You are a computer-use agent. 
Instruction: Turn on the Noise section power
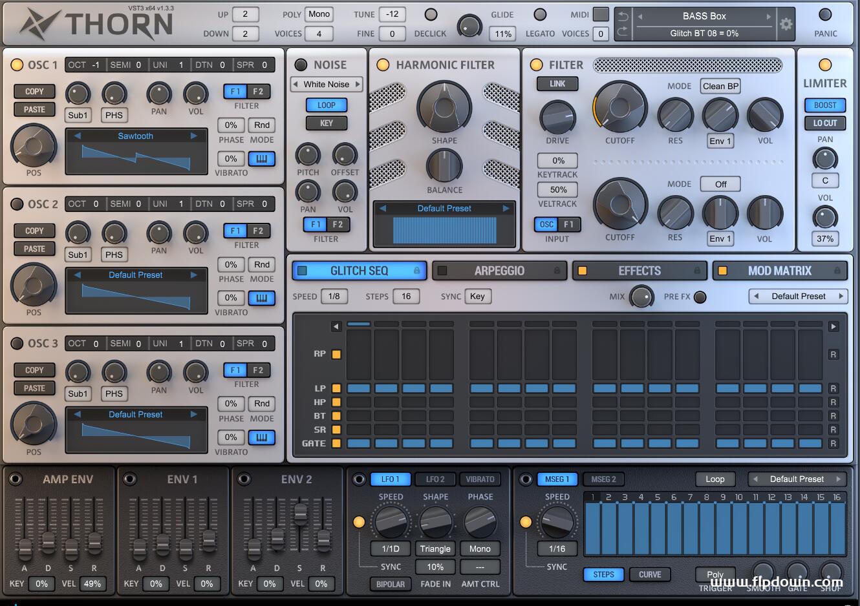pyautogui.click(x=301, y=65)
